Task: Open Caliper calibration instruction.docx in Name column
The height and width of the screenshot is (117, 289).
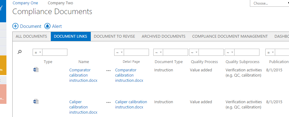Action: point(83,107)
